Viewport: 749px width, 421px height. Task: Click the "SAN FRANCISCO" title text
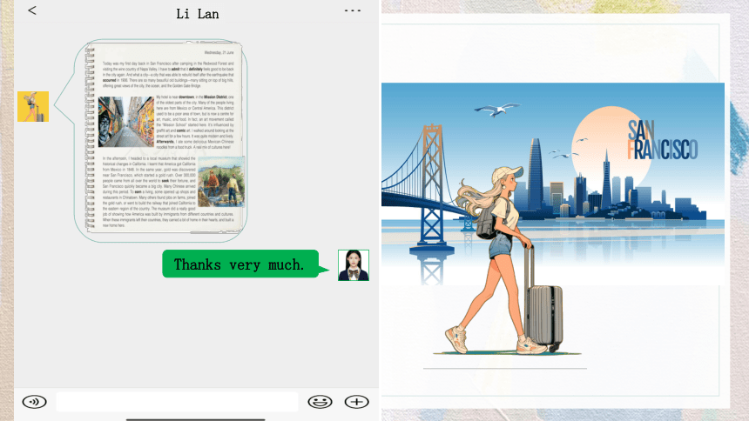(662, 140)
